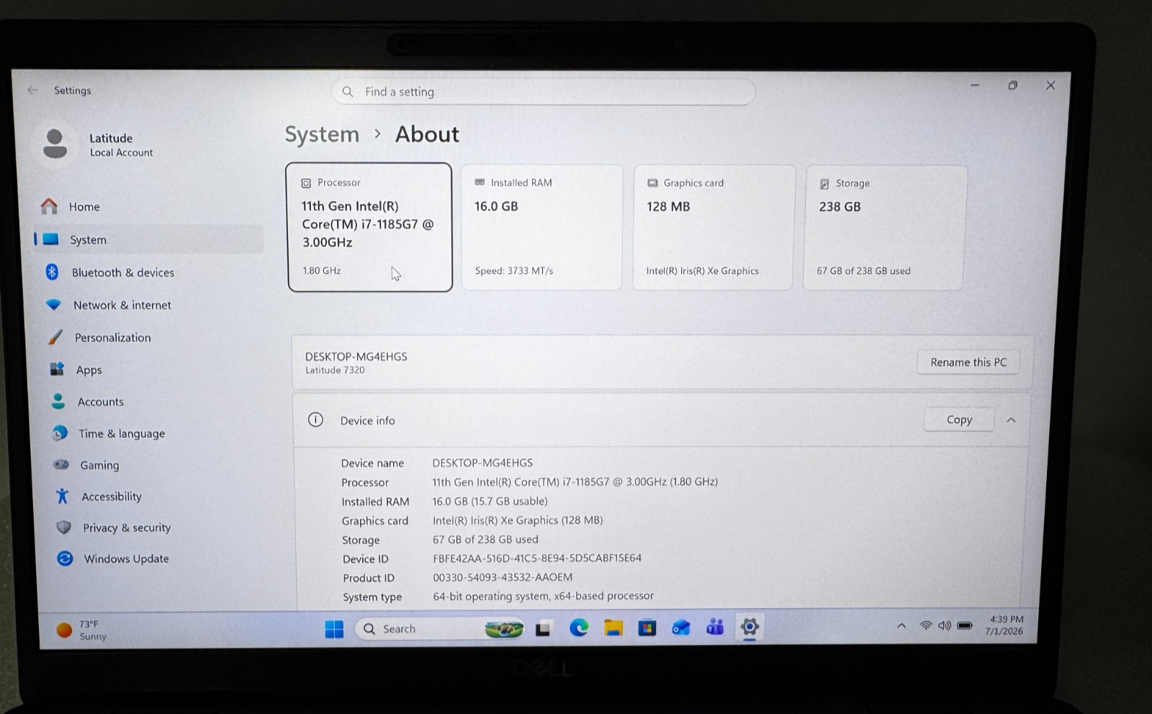Screen dimensions: 1152x714
Task: Select the Storage info card
Action: coord(884,228)
